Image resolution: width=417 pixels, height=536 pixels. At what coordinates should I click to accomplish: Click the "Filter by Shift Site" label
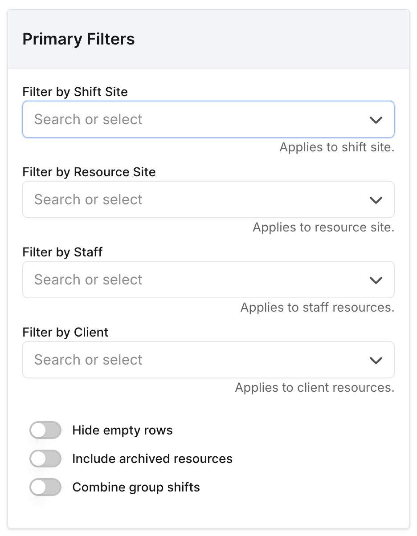tap(75, 92)
